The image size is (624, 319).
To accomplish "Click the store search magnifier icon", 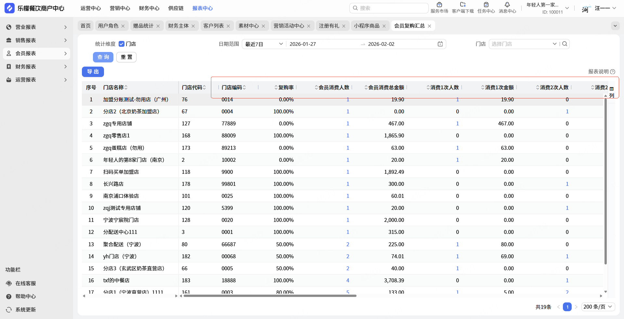I will (565, 44).
